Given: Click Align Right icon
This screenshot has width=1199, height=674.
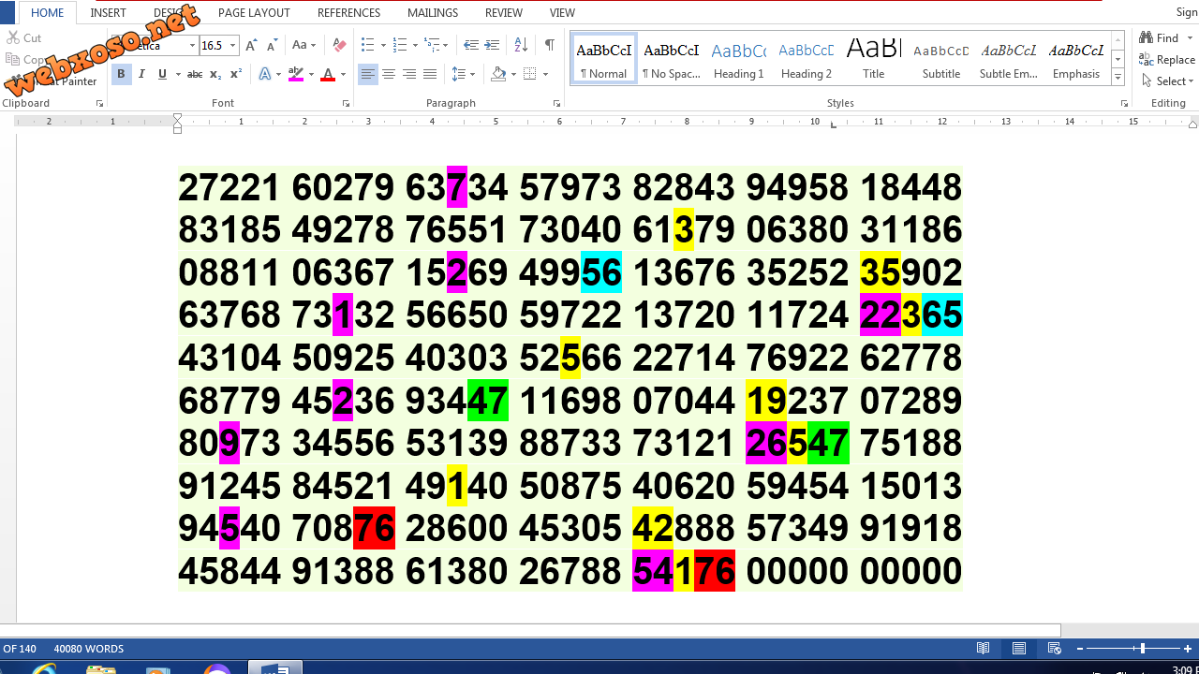Looking at the screenshot, I should 409,74.
